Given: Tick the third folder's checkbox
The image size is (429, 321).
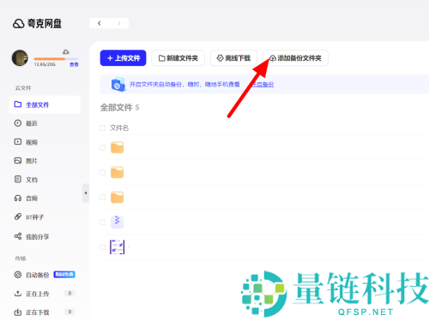Looking at the screenshot, I should 103,198.
